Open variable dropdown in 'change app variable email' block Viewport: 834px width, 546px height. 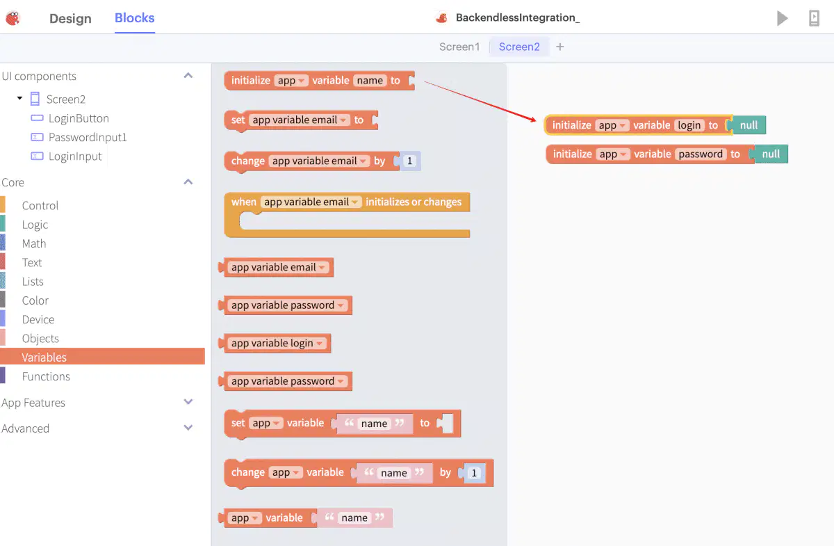[x=320, y=161]
